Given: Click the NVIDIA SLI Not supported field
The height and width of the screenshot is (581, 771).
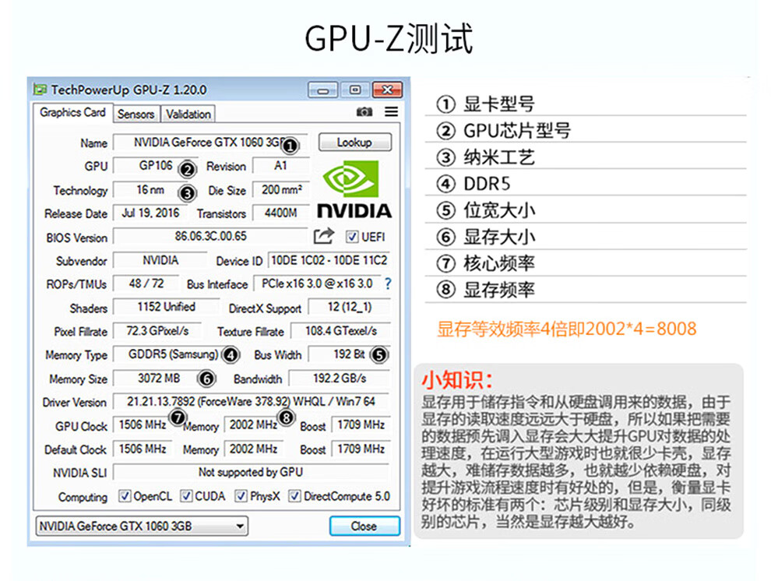Looking at the screenshot, I should (252, 473).
